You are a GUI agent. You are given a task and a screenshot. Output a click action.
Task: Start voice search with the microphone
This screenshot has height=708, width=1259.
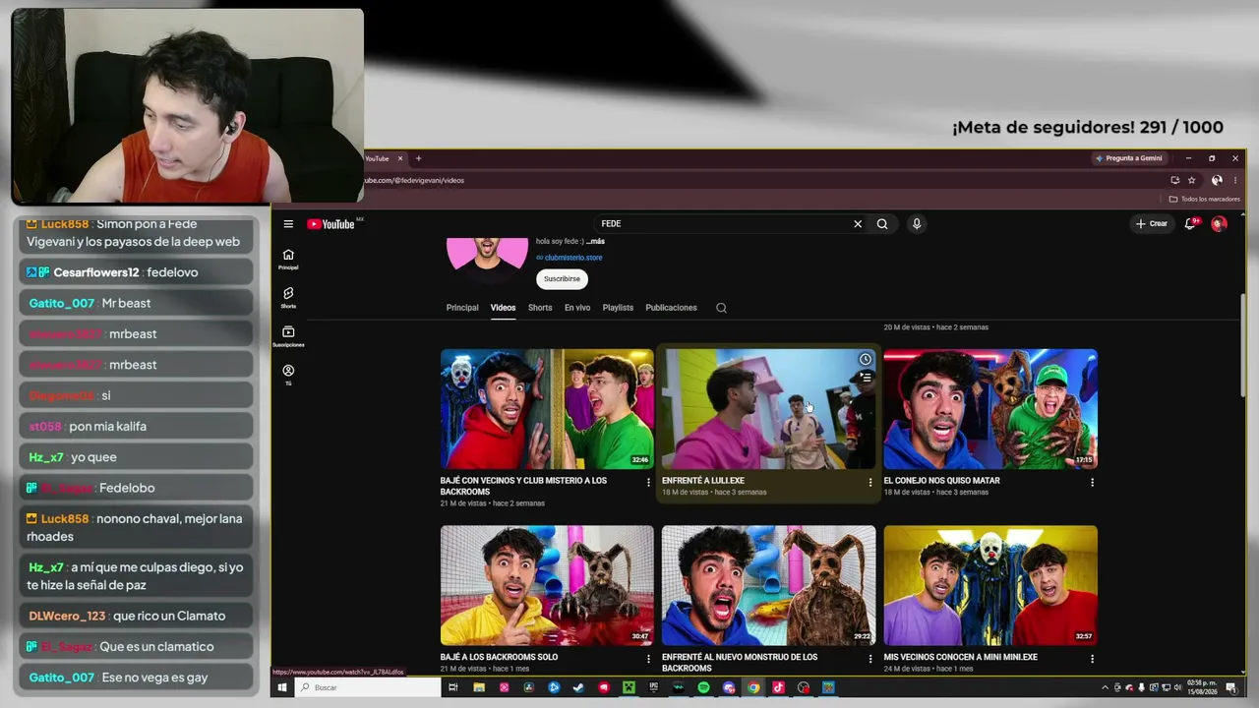coord(917,224)
